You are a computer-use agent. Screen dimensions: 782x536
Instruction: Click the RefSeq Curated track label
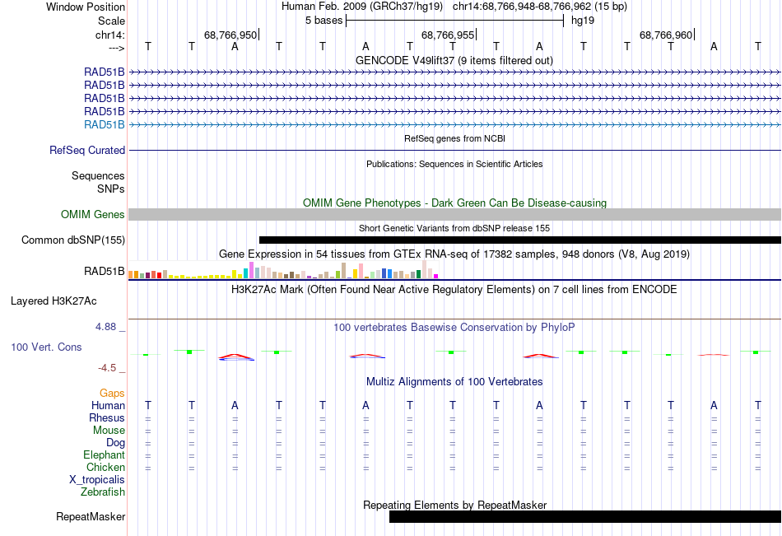pos(87,150)
